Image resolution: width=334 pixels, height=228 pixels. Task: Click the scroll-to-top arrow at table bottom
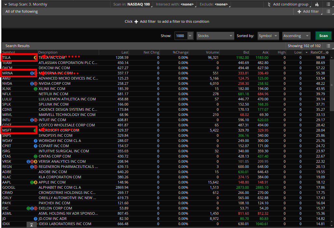coord(31,225)
